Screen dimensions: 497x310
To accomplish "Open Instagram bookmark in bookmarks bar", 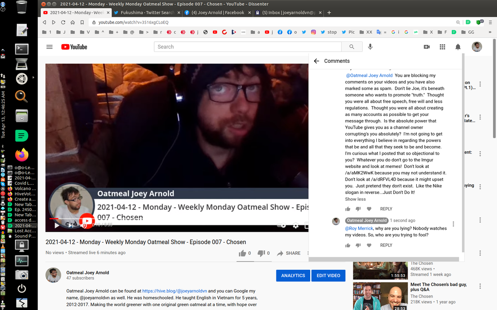I will click(314, 32).
